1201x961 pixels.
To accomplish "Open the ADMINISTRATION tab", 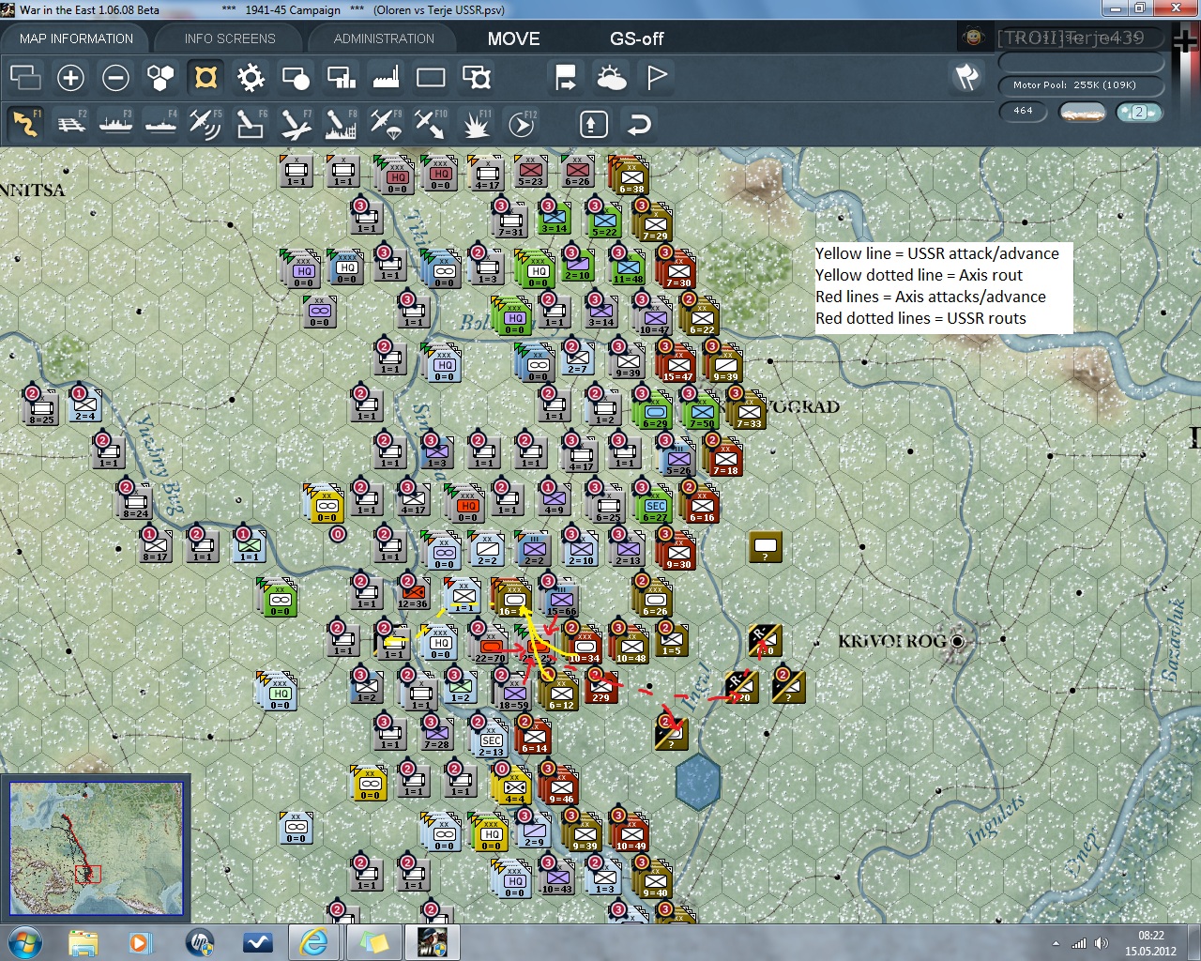I will click(384, 38).
